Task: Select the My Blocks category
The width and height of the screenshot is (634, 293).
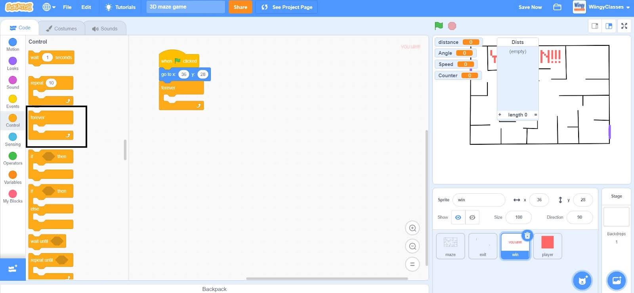Action: tap(13, 196)
